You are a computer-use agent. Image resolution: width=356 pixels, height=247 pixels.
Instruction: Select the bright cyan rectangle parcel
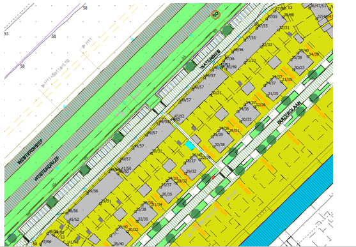(x=190, y=146)
